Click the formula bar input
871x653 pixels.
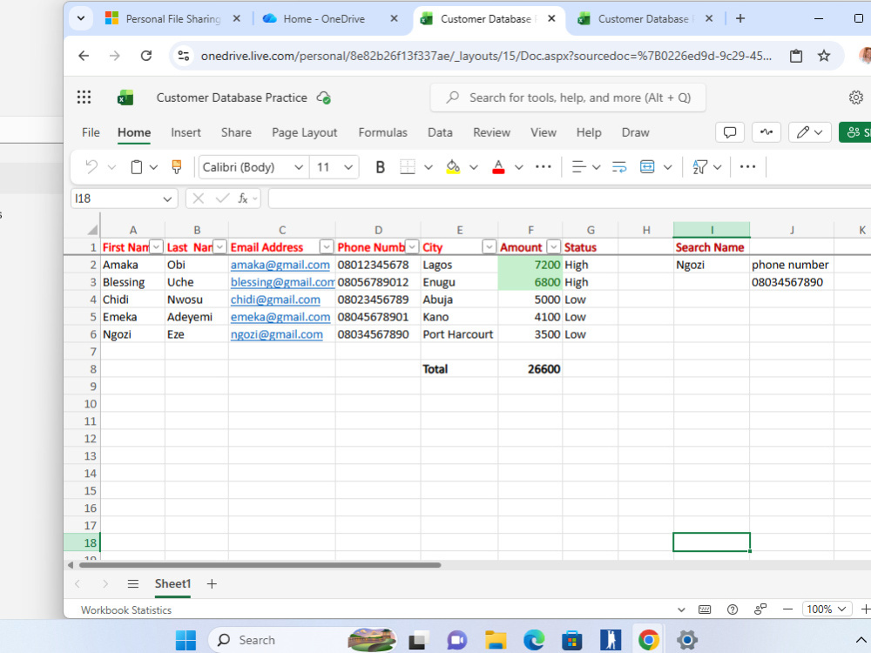570,199
